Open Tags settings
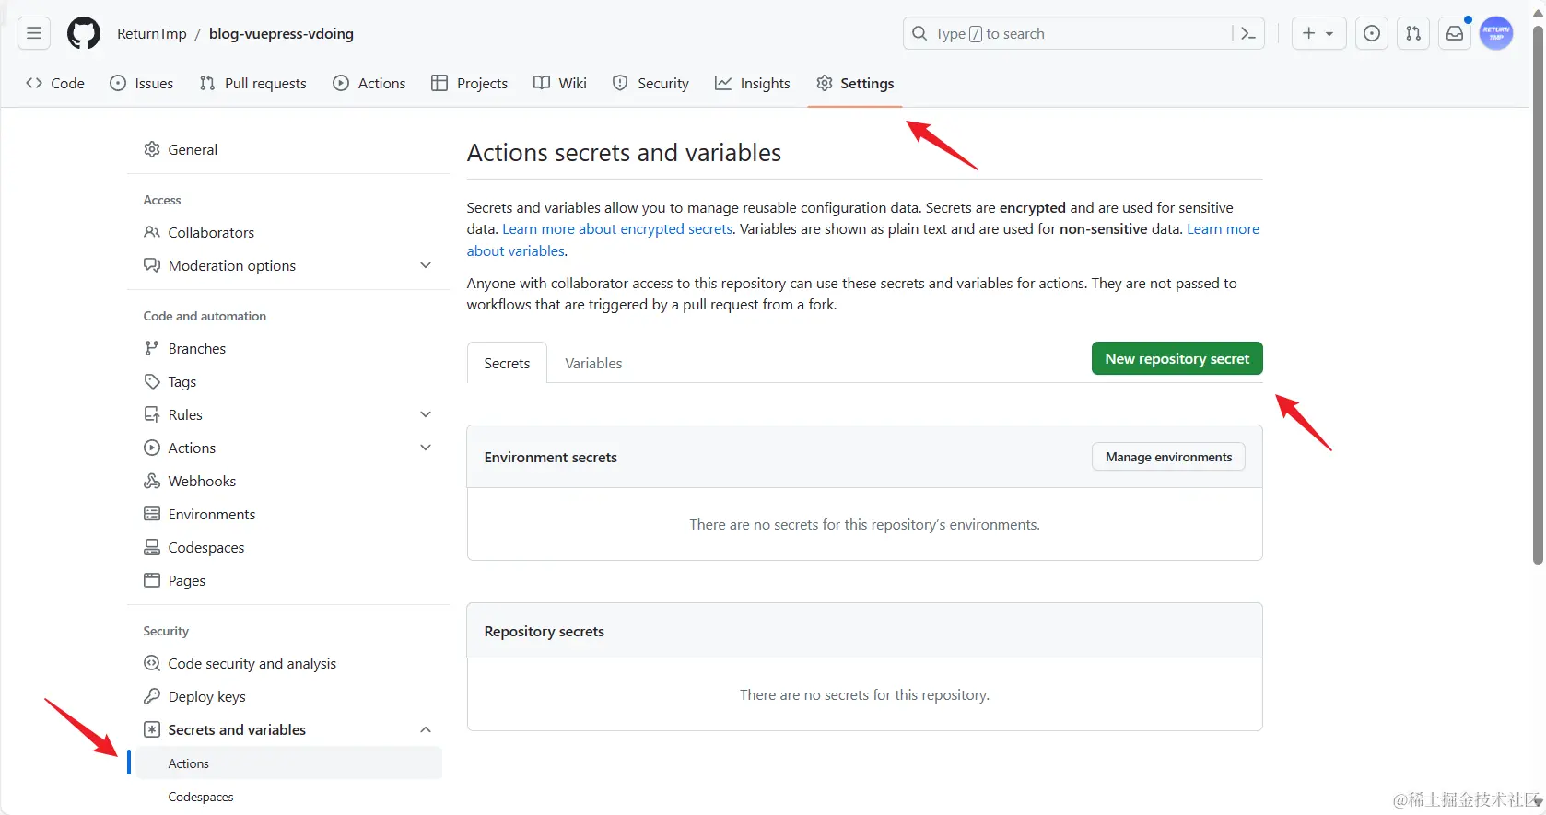The image size is (1546, 815). (288, 381)
